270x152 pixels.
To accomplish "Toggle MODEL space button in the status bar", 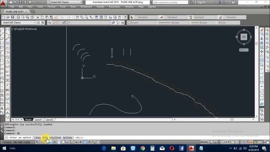I will [x=204, y=142].
